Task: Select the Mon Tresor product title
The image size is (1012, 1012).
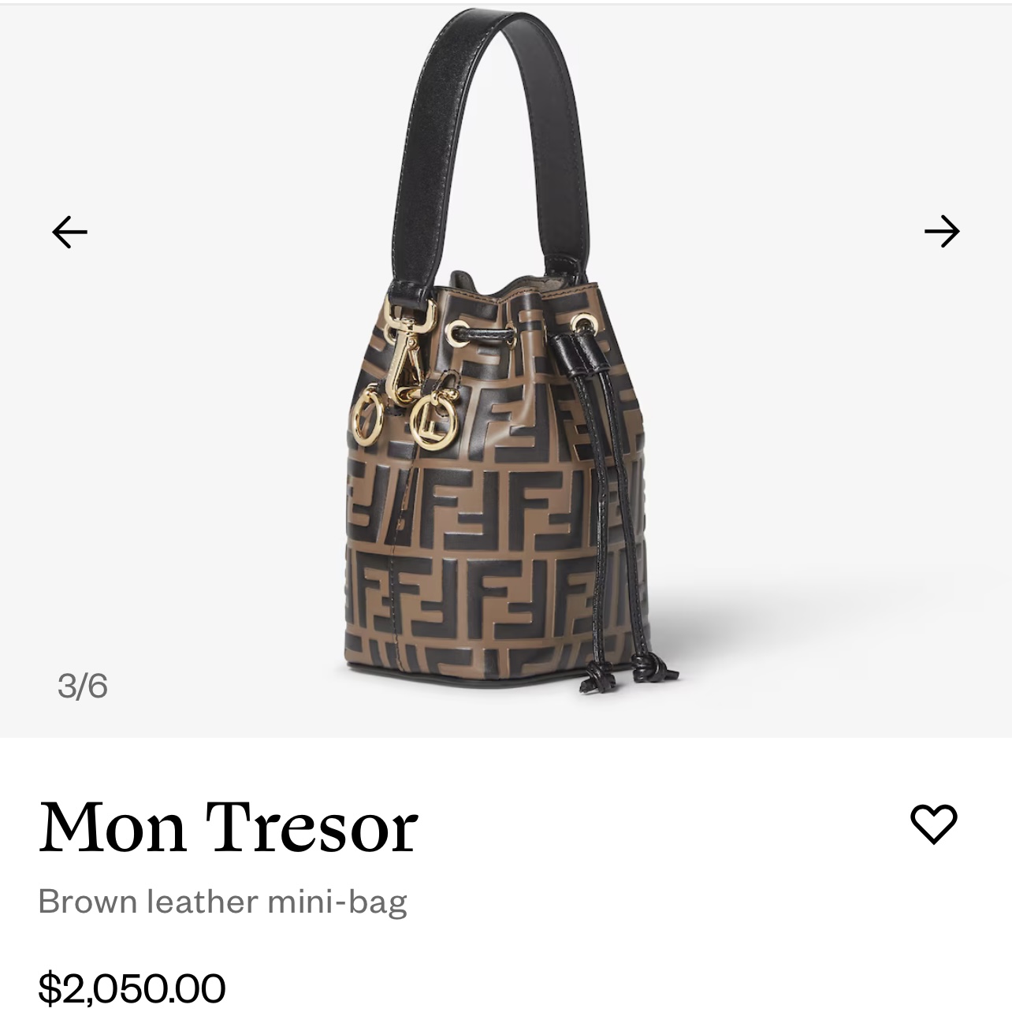Action: click(229, 827)
